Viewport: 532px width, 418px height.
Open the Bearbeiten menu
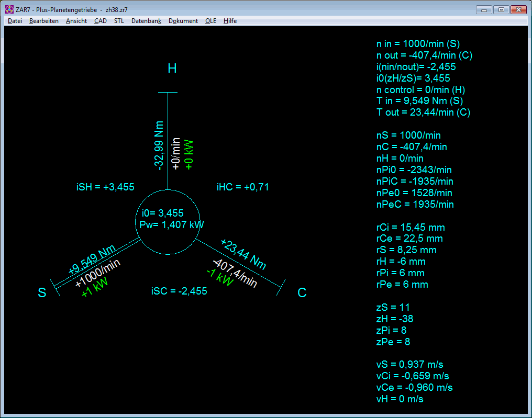tap(44, 21)
